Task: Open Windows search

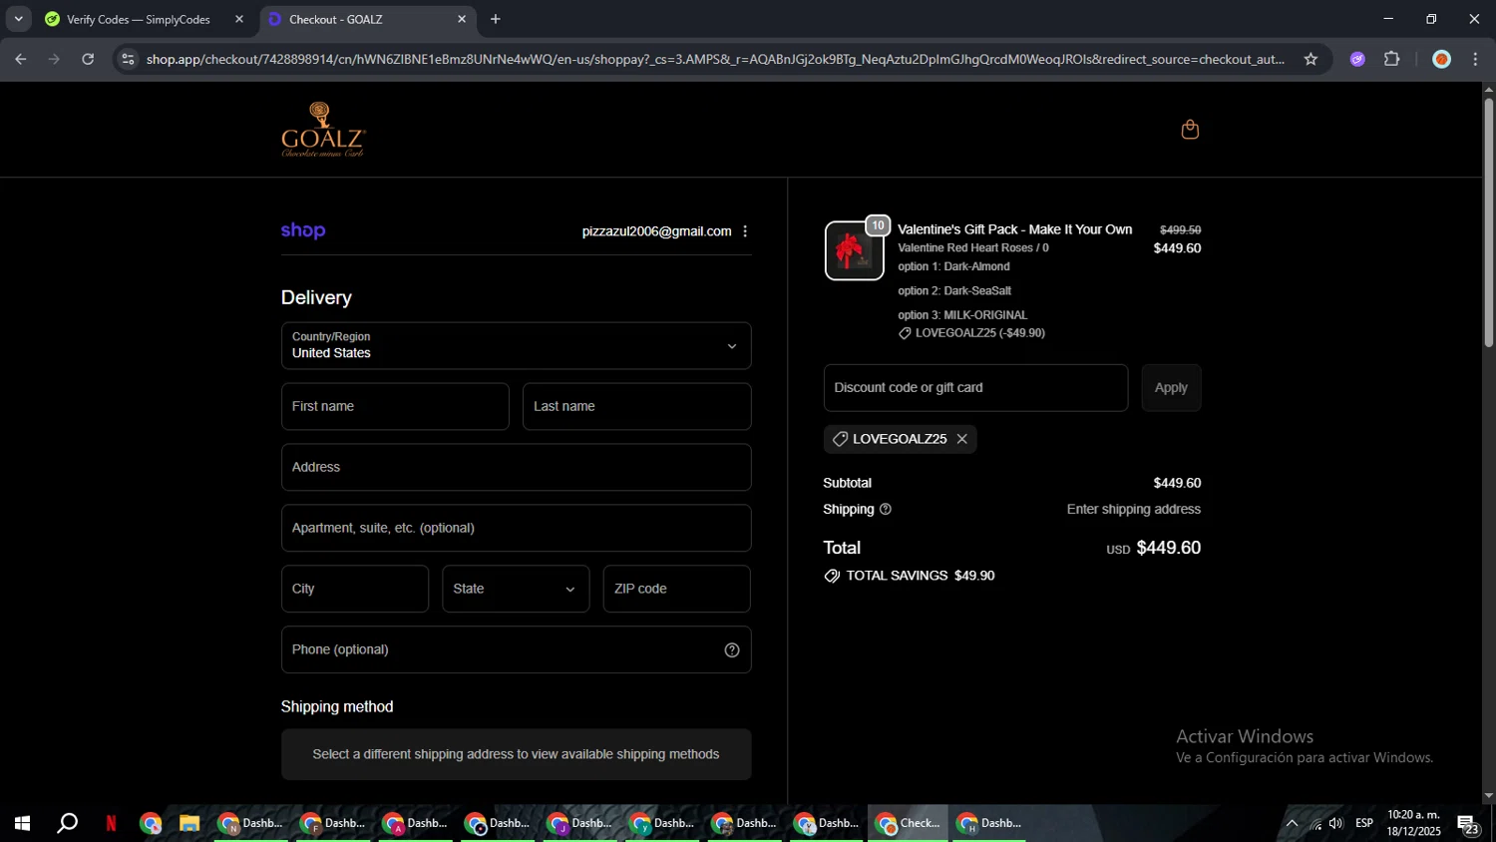Action: [67, 824]
